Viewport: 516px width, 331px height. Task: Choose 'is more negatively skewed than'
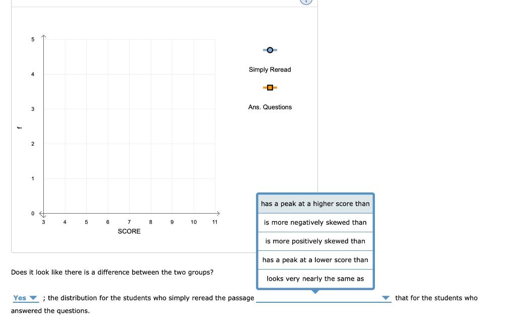[x=315, y=222]
